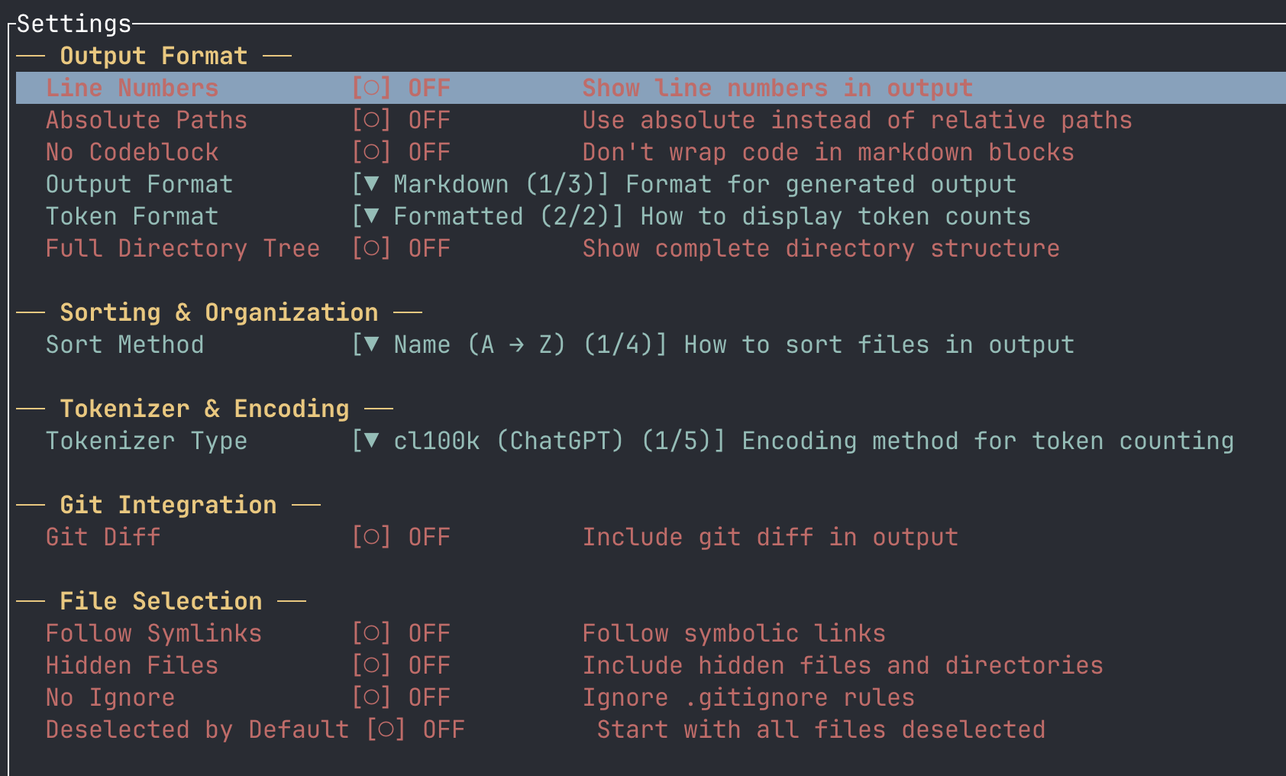Click 'Include git diff in output' description
The width and height of the screenshot is (1286, 776).
click(x=771, y=537)
